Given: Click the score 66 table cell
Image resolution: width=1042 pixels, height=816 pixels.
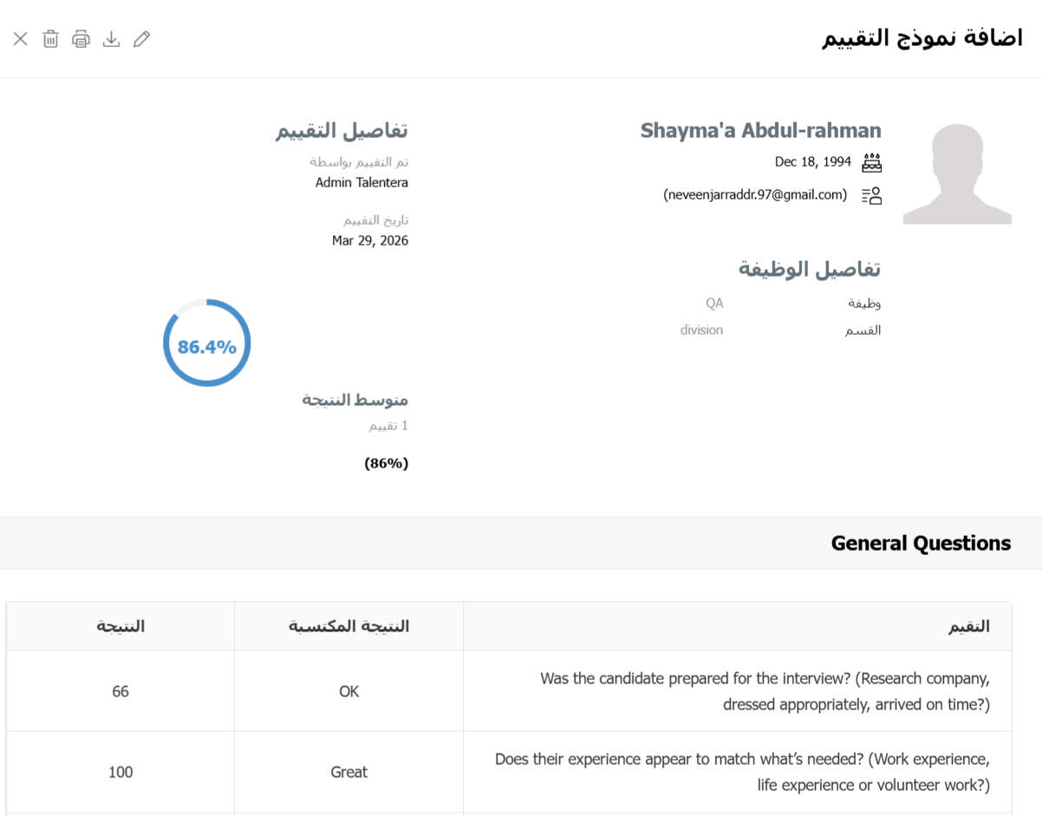Looking at the screenshot, I should click(120, 691).
